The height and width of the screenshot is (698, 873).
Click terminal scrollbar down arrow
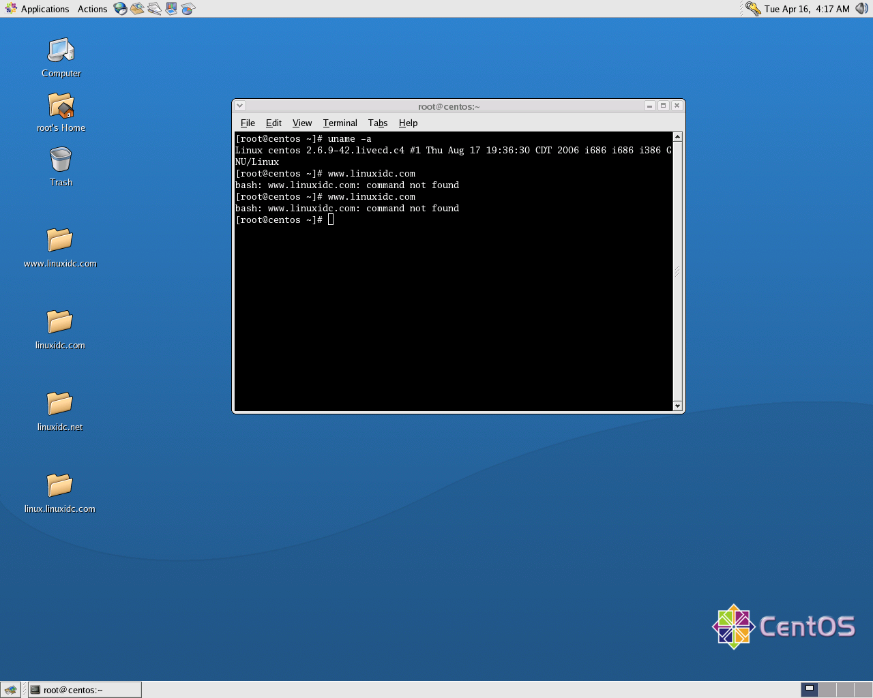pos(677,406)
